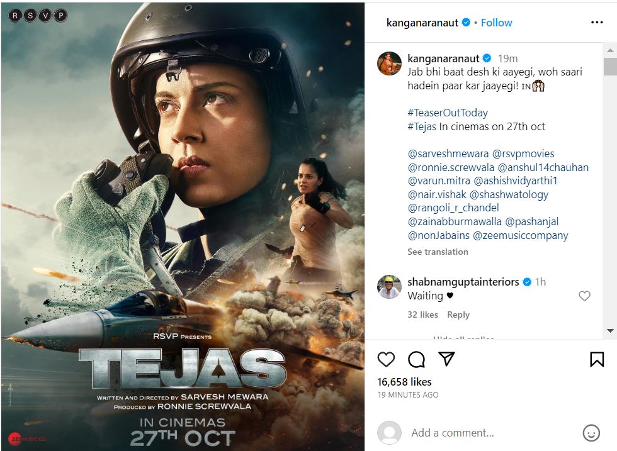Click See translation link

point(438,252)
